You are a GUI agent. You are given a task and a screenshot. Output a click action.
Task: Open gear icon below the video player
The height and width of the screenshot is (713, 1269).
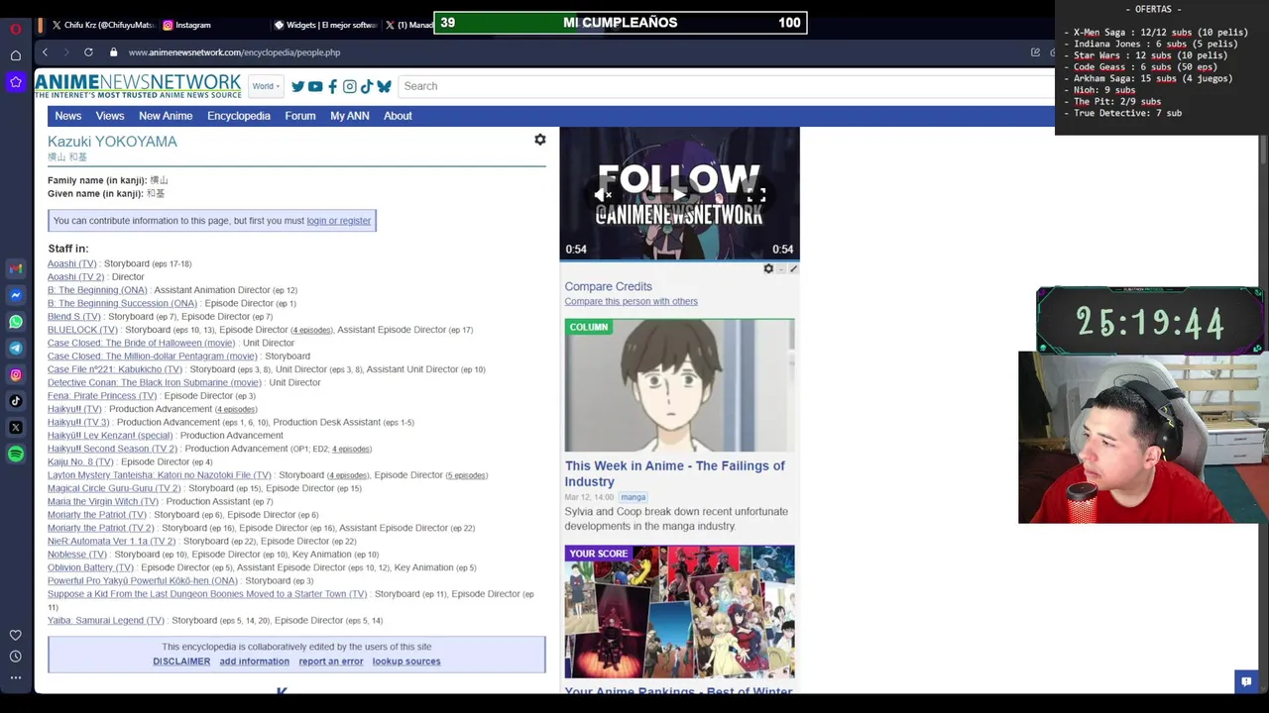768,268
